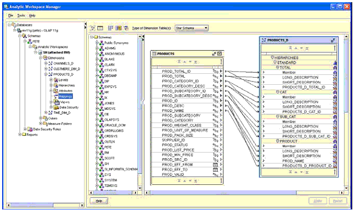The image size is (355, 210).
Task: Collapse the SUB_CAT level group
Action: (278, 116)
